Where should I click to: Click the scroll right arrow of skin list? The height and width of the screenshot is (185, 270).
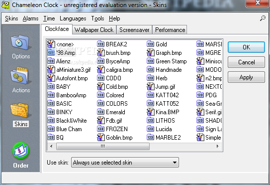218,146
